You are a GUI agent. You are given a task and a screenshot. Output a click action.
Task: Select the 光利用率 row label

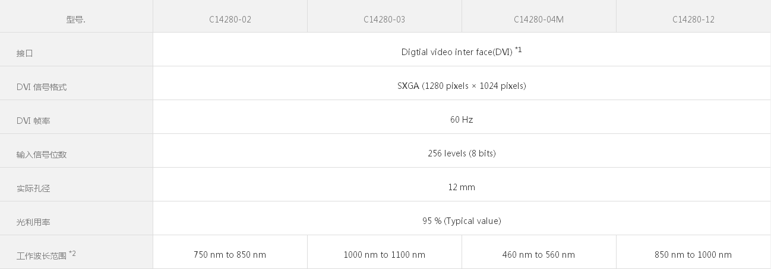[33, 222]
